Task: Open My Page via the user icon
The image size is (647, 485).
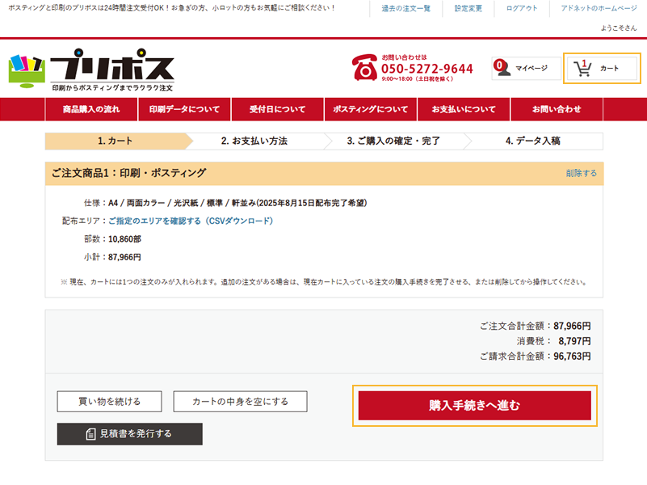Action: point(503,69)
